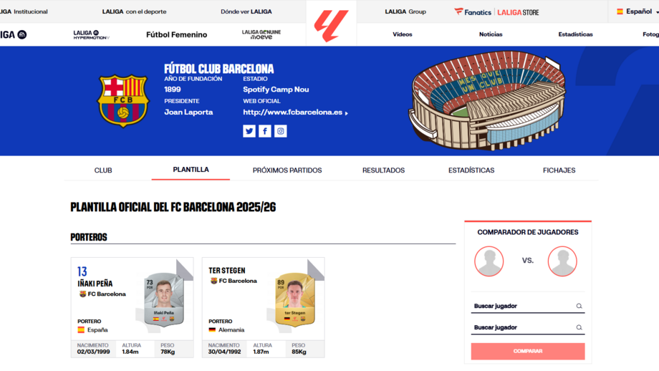Image resolution: width=659 pixels, height=371 pixels.
Task: Go to the Fichajes tab
Action: click(x=559, y=170)
